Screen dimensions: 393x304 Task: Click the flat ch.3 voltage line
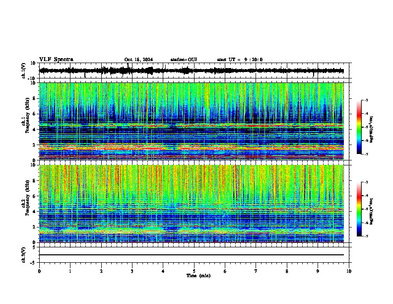pos(192,255)
